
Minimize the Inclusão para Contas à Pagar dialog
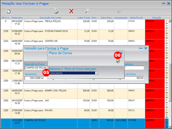coord(141,48)
